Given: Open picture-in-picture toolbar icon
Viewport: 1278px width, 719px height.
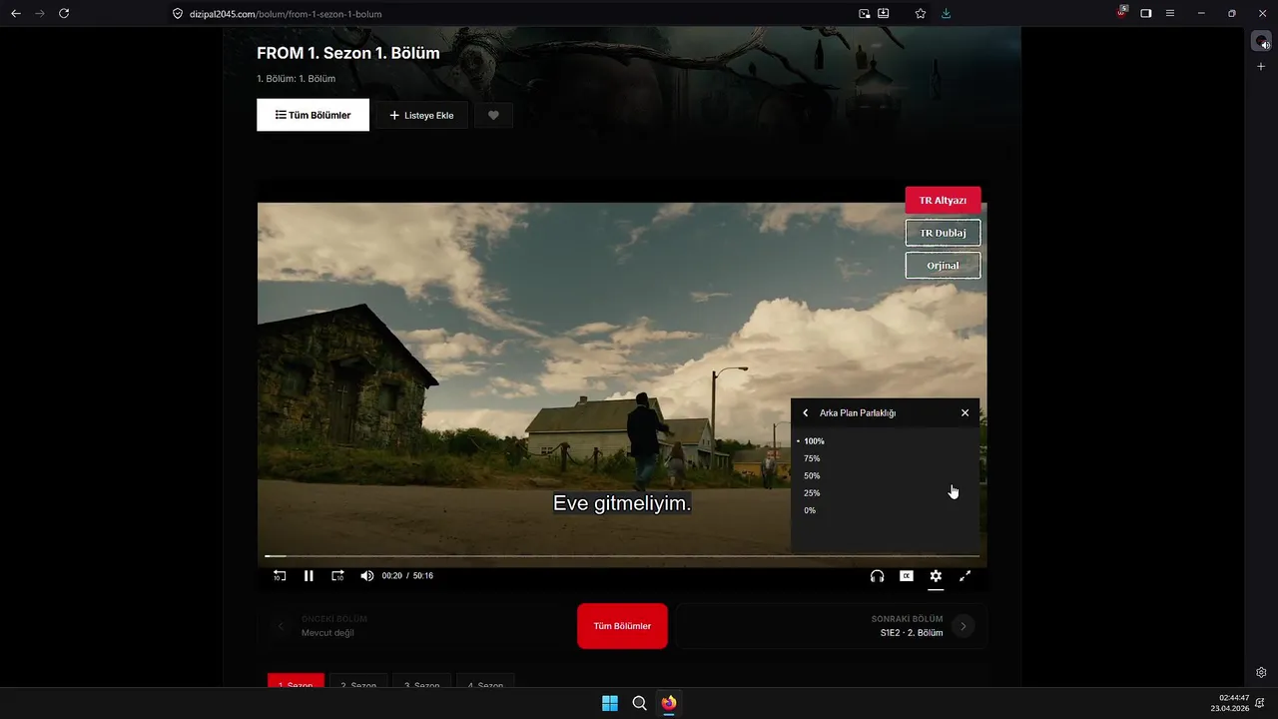Looking at the screenshot, I should (864, 14).
